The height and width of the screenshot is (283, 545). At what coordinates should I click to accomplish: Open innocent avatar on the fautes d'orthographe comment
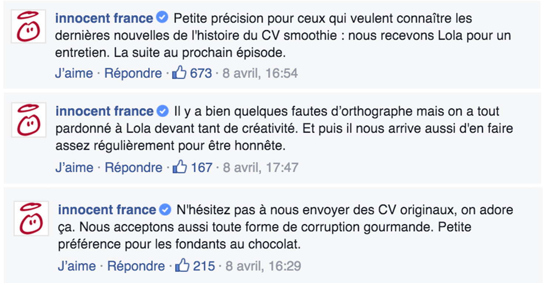(28, 120)
